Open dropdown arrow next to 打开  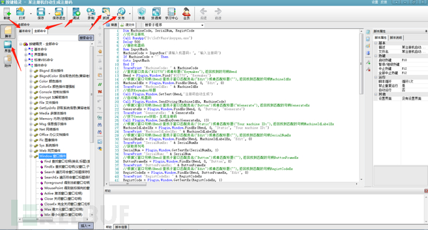[30, 14]
